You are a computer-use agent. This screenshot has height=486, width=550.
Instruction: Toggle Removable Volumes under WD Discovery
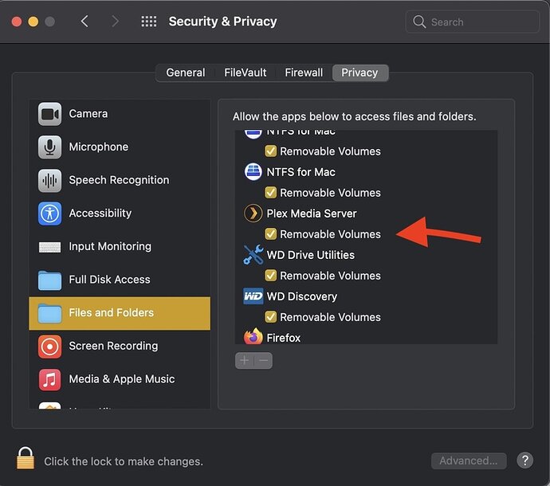pos(270,317)
